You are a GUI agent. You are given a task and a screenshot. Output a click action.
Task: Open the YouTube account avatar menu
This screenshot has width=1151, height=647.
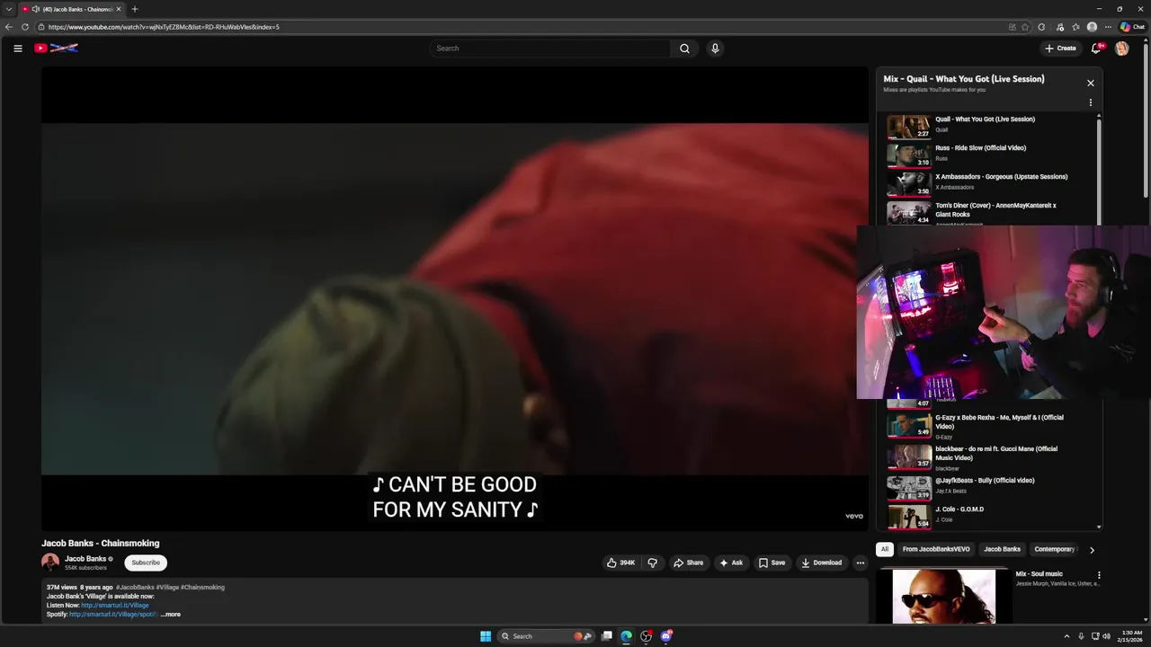pyautogui.click(x=1121, y=49)
